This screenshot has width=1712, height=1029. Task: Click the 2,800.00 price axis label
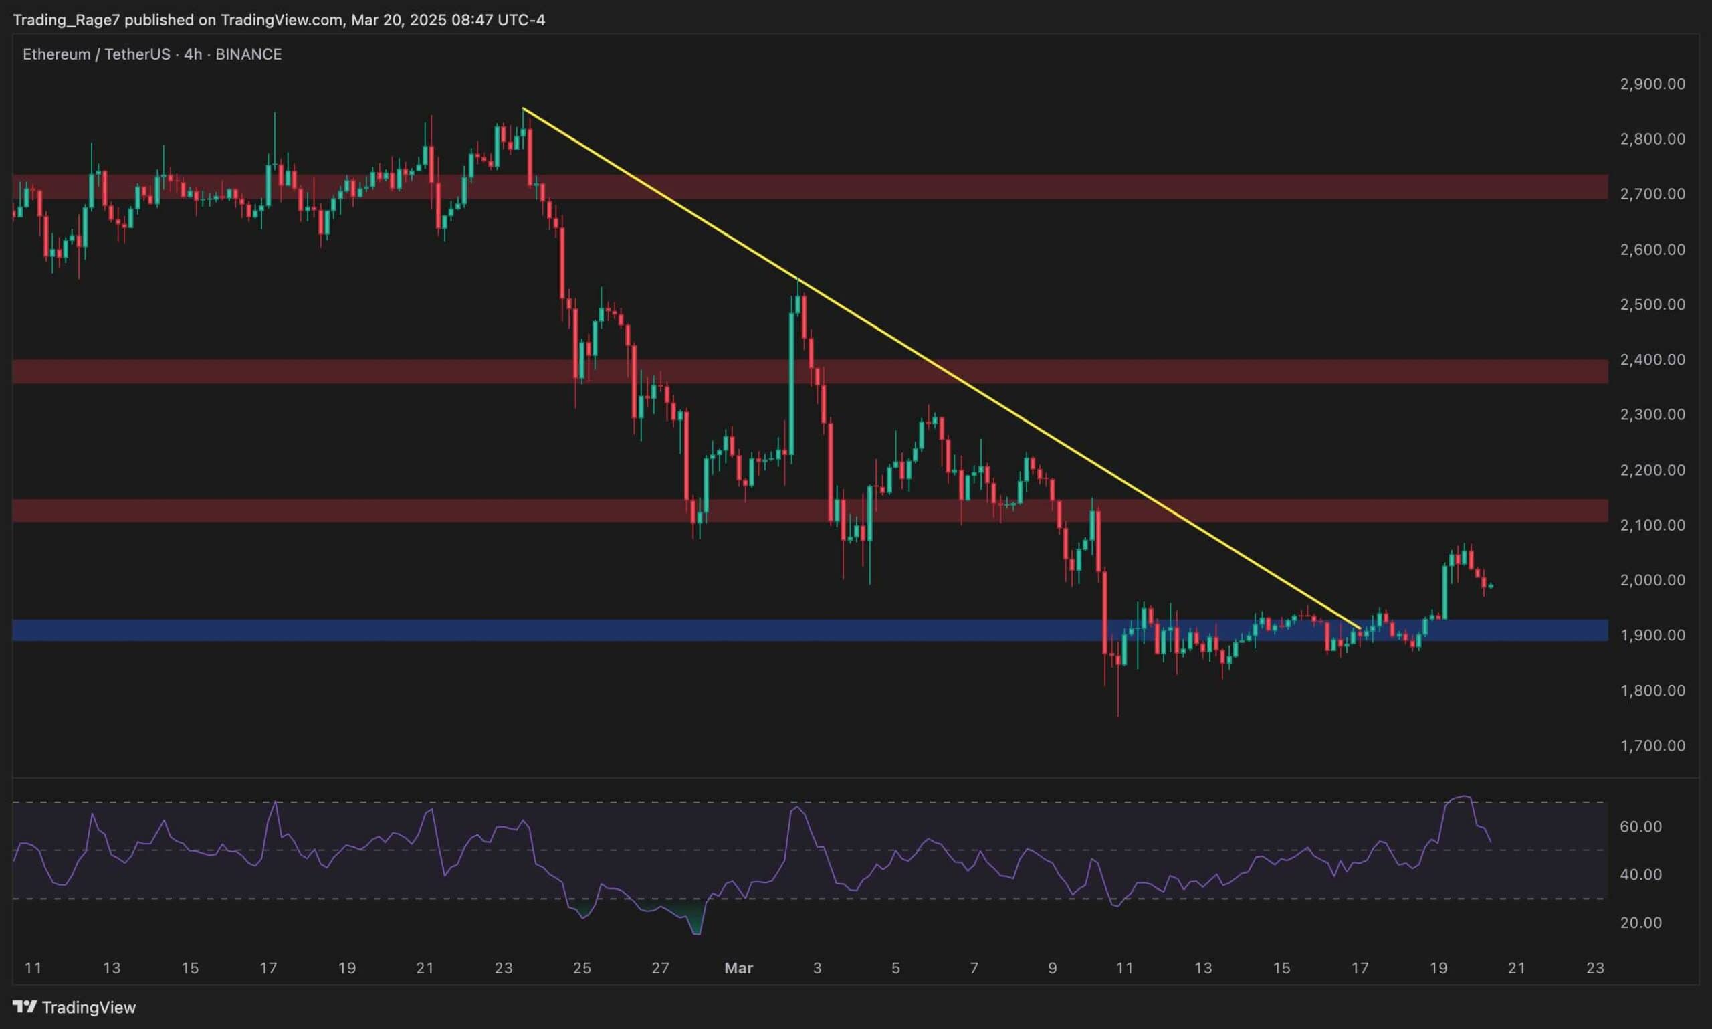(x=1652, y=138)
